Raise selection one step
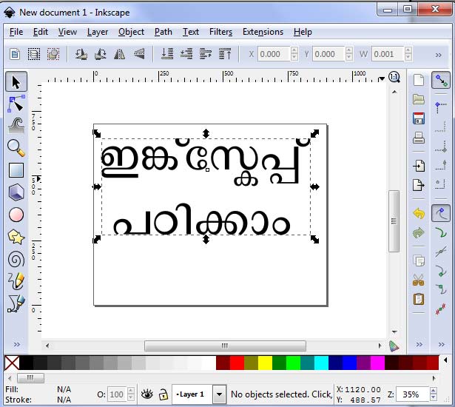The width and height of the screenshot is (455, 407). pyautogui.click(x=206, y=54)
